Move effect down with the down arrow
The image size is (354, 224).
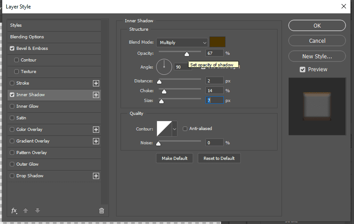(37, 211)
